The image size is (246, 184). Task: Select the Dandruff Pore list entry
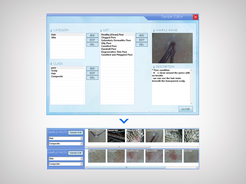pos(109,49)
